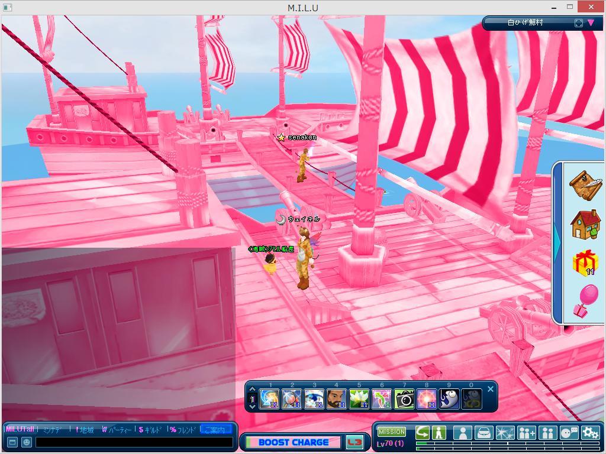
Task: Activate the lotus flower skill in slot 5
Action: coord(359,399)
